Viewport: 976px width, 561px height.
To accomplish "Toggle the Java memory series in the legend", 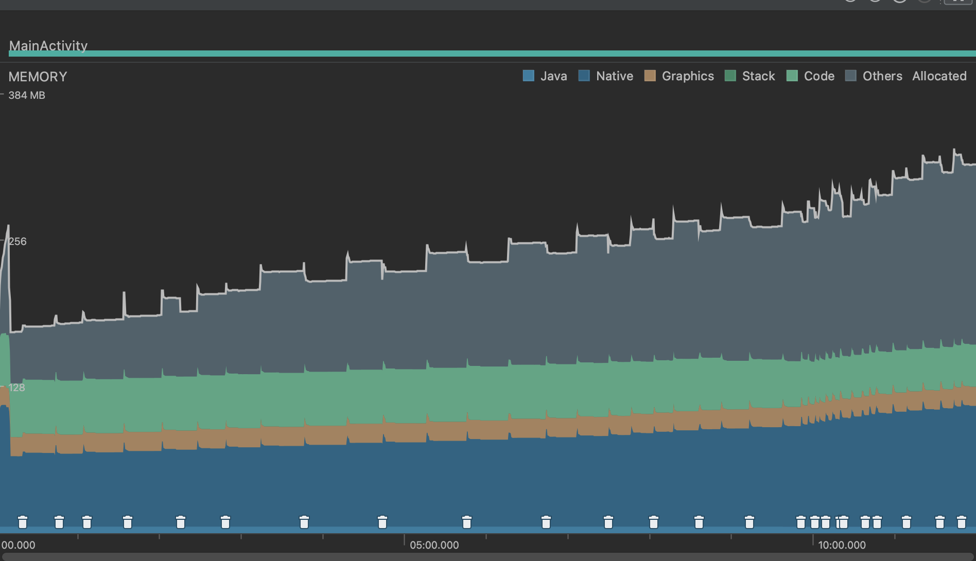I will (553, 76).
